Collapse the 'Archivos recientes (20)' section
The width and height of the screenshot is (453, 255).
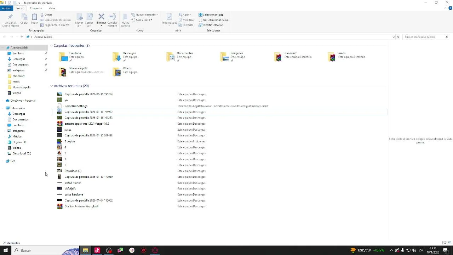[51, 86]
